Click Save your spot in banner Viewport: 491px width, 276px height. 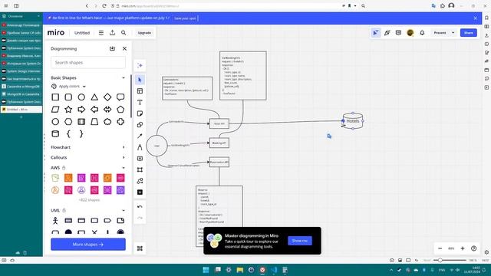[185, 18]
